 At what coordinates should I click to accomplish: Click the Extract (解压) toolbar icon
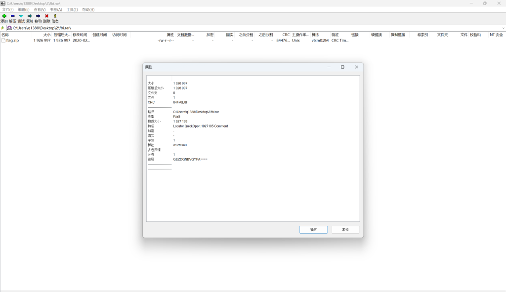coord(12,16)
